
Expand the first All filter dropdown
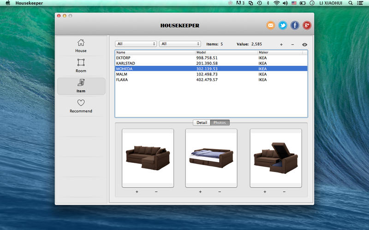coord(136,44)
